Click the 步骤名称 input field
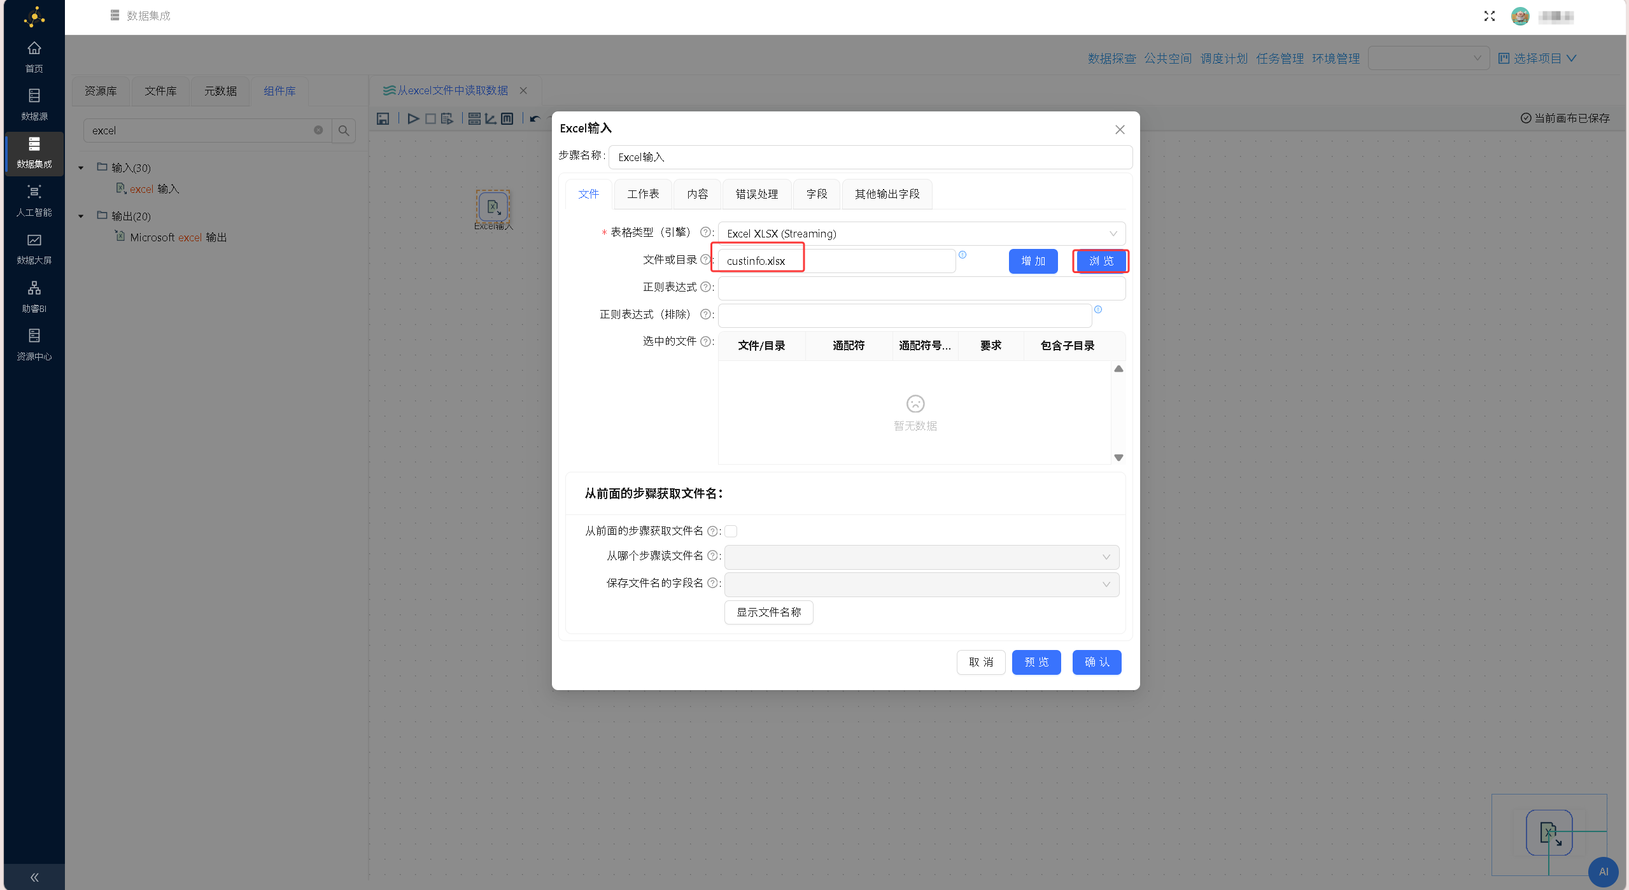This screenshot has width=1629, height=890. click(870, 157)
